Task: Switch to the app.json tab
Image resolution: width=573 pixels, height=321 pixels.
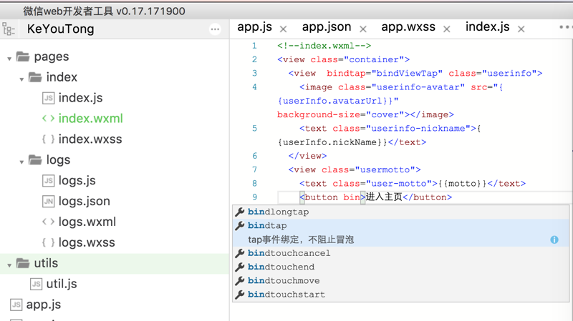Action: (x=327, y=27)
